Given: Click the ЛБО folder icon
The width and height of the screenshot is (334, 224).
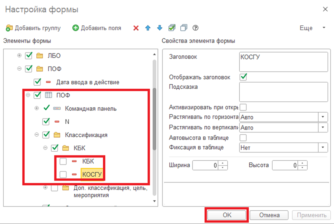Looking at the screenshot, I should [x=40, y=56].
